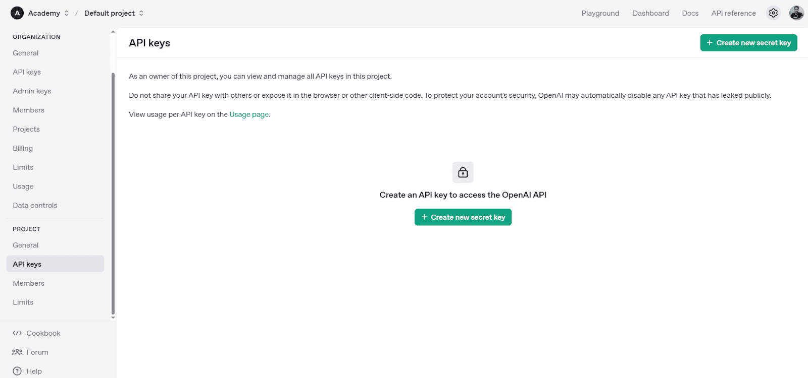Expand the Academy organization switcher
This screenshot has width=808, height=378.
pyautogui.click(x=66, y=13)
